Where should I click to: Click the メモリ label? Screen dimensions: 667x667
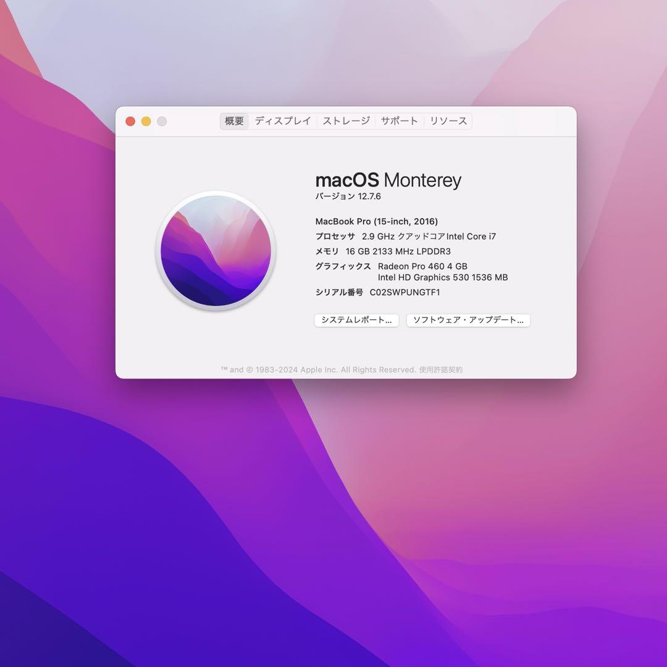(x=327, y=251)
